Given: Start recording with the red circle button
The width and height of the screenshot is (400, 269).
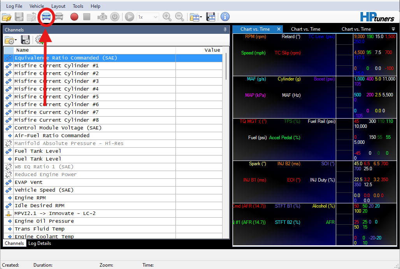Looking at the screenshot, I should [74, 17].
